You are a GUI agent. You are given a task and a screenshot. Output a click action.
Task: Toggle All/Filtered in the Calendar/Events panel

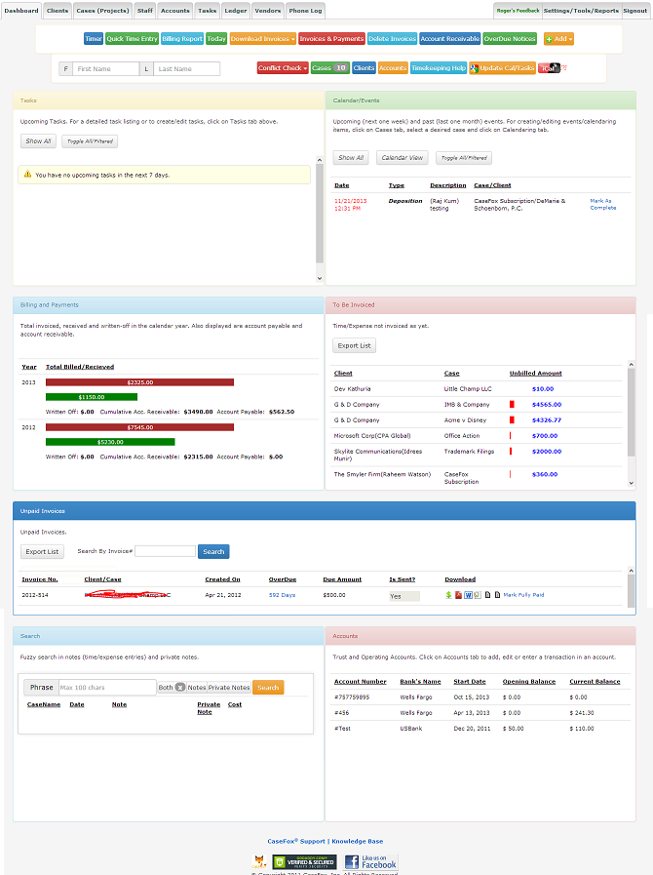(x=464, y=158)
